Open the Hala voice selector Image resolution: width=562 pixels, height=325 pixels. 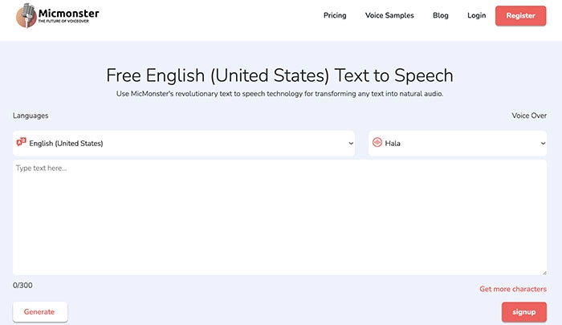(458, 144)
